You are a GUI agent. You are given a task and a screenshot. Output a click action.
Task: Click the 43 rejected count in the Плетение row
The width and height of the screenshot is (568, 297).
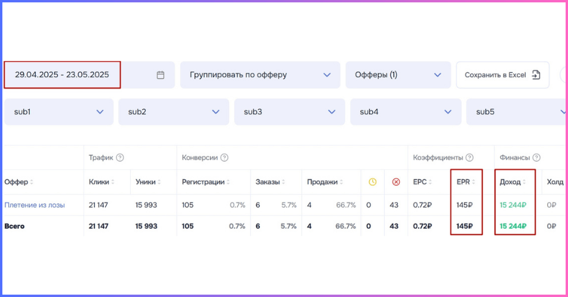394,205
